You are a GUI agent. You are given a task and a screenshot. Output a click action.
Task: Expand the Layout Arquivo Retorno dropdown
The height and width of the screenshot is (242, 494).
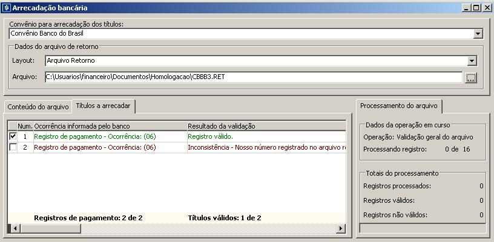[472, 61]
